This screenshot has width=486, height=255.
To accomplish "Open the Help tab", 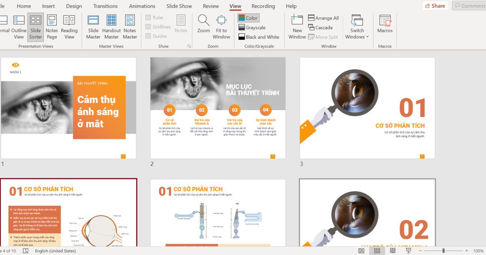I will coord(291,6).
